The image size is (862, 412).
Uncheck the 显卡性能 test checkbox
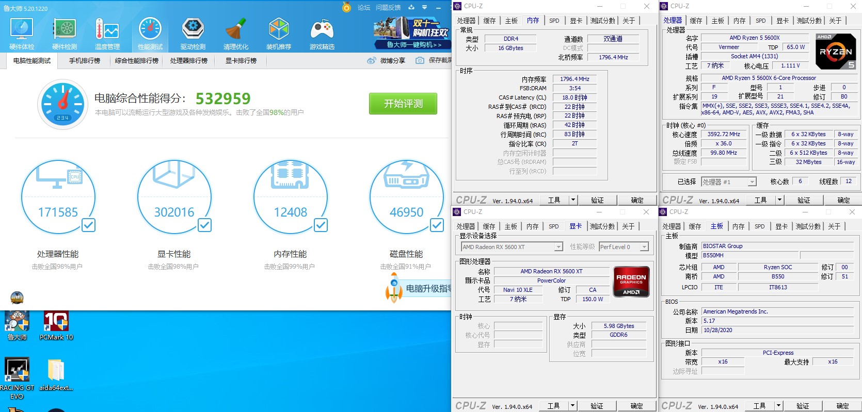[x=204, y=225]
